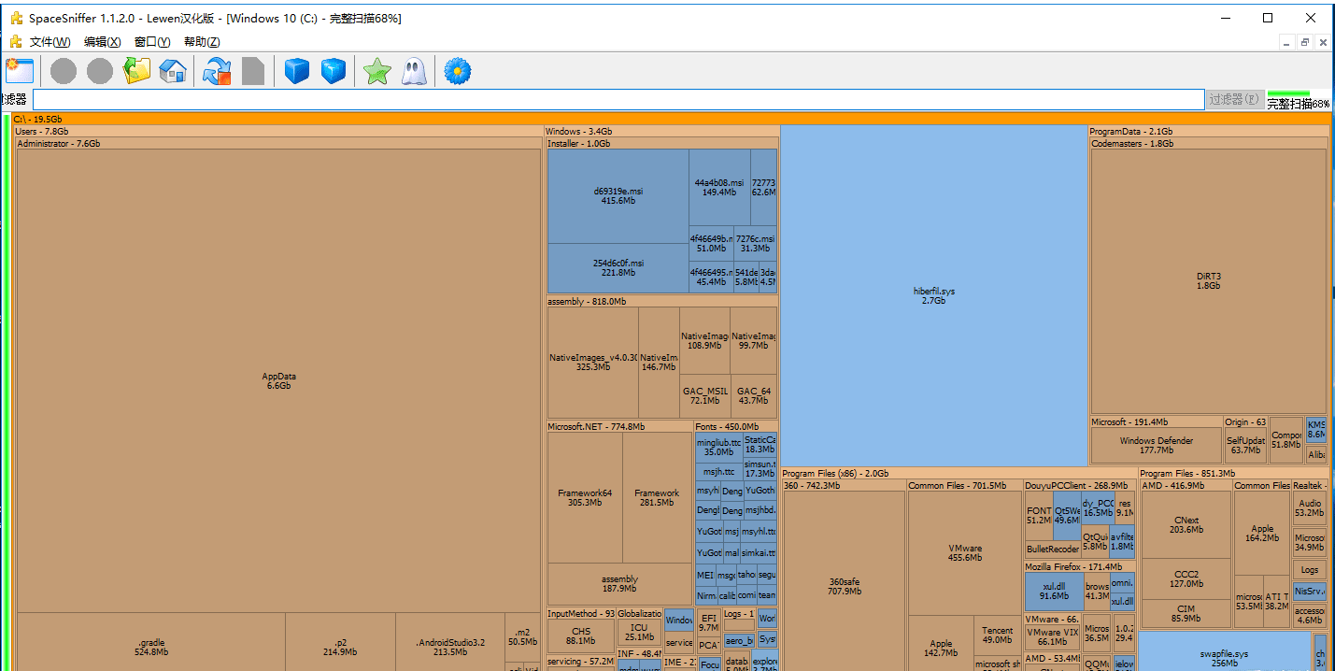Click the Less Detail blue cube icon
Viewport: 1335px width, 671px height.
pyautogui.click(x=334, y=71)
